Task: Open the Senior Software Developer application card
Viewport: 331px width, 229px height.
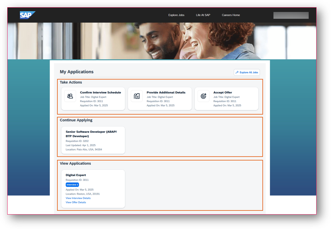Action: tap(93, 140)
